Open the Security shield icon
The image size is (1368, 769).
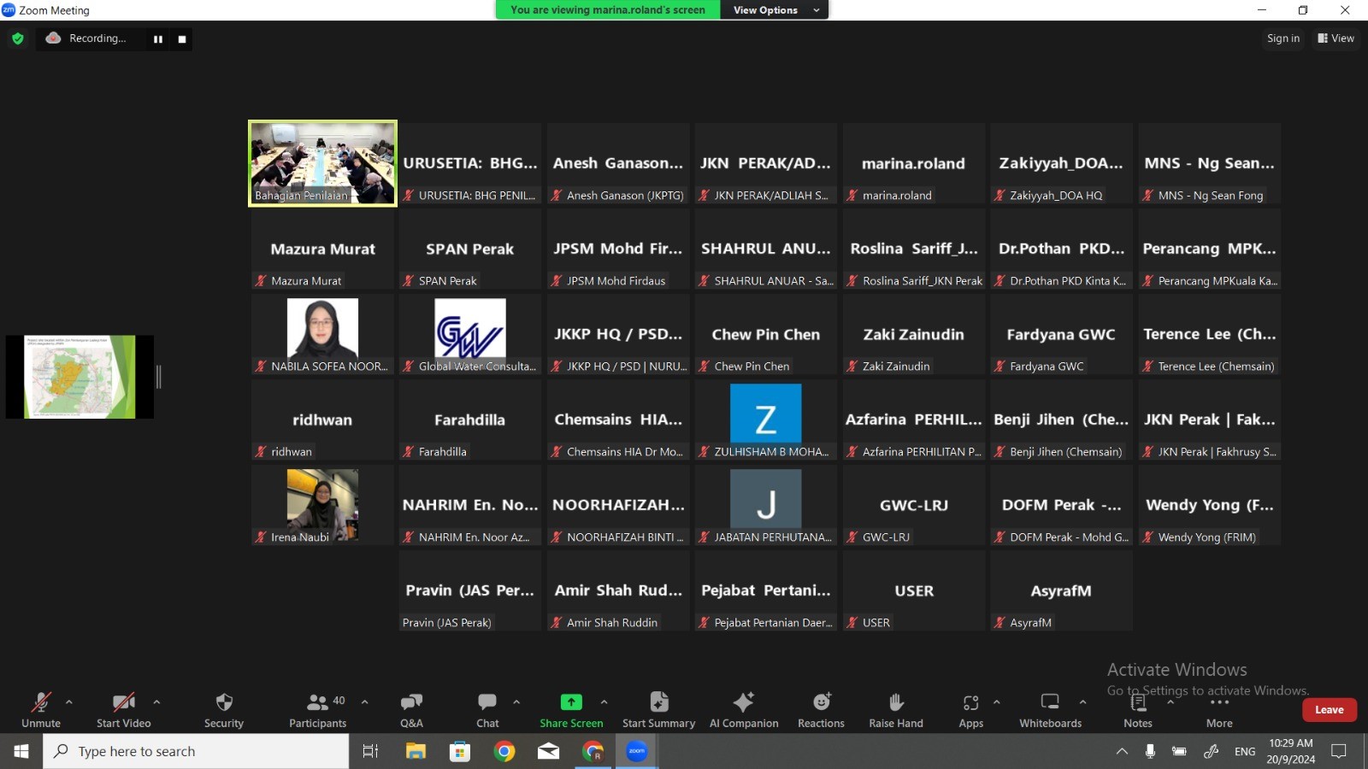pyautogui.click(x=224, y=702)
